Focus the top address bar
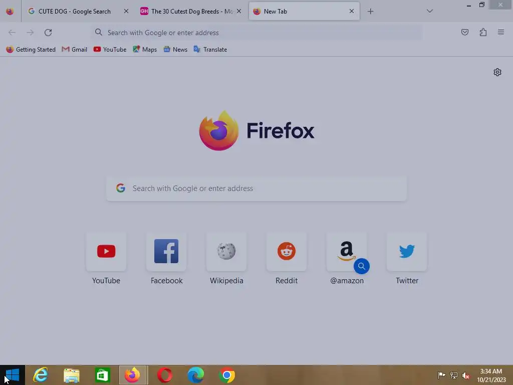The width and height of the screenshot is (513, 385). [x=256, y=33]
